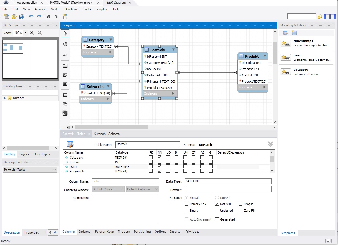This screenshot has width=338, height=245.
Task: Open the Zoom percentage dropdown
Action: [x=26, y=33]
